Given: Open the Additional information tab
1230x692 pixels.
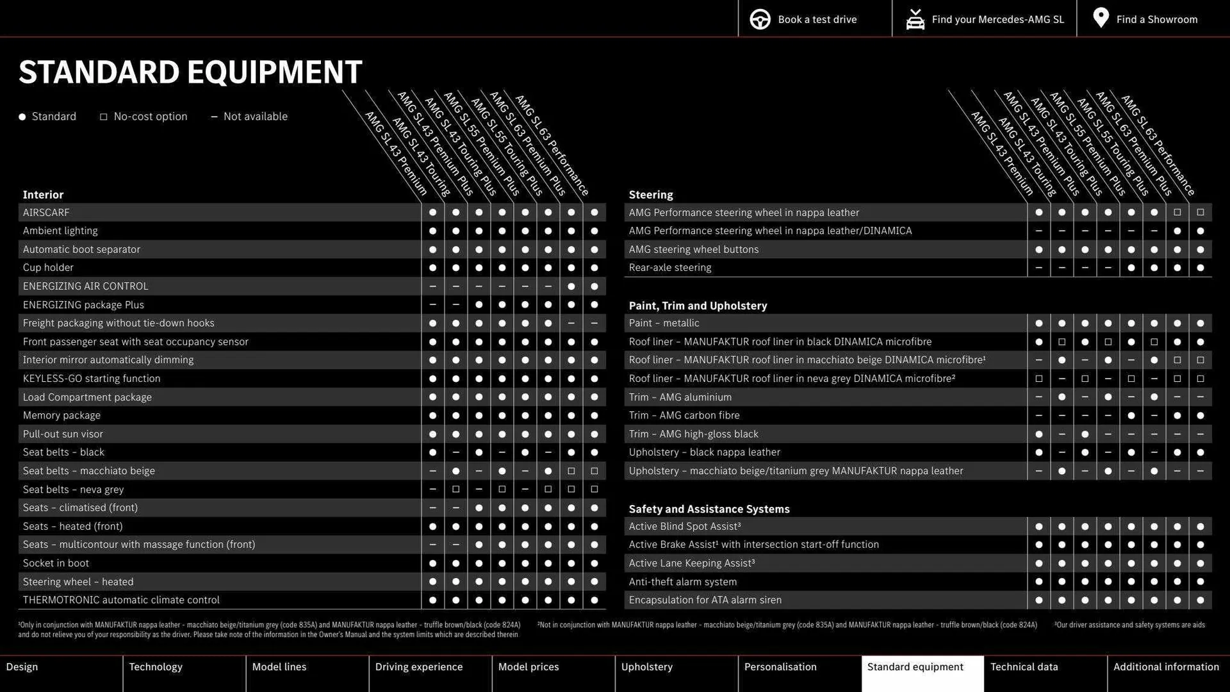Looking at the screenshot, I should 1166,667.
